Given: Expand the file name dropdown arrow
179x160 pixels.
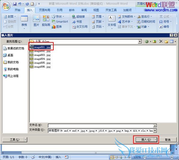Looking at the screenshot, I should (155, 126).
